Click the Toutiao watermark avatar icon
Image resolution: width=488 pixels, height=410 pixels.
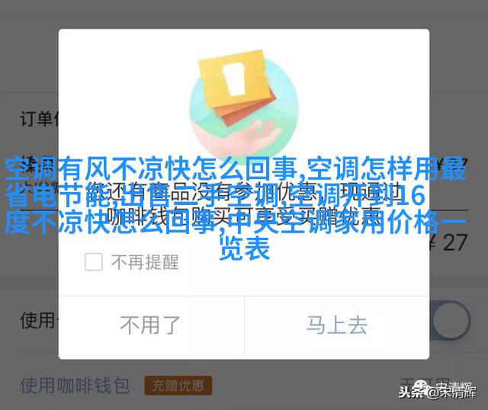pyautogui.click(x=422, y=386)
